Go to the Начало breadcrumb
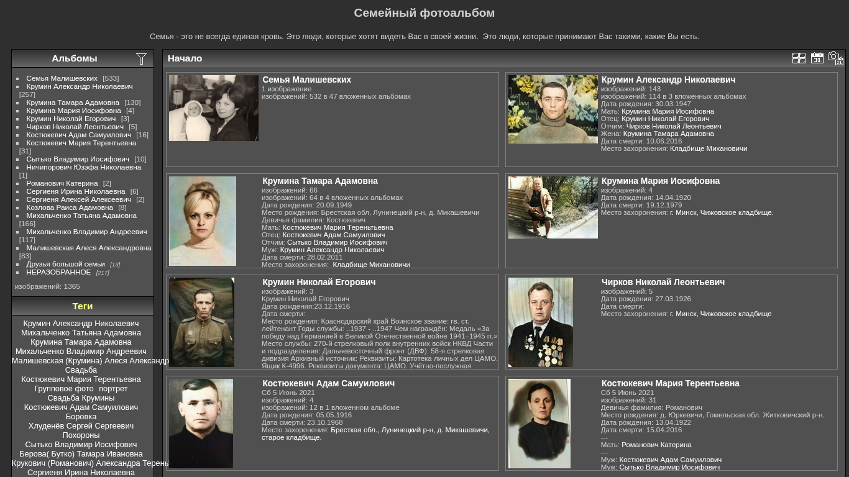 tap(185, 58)
